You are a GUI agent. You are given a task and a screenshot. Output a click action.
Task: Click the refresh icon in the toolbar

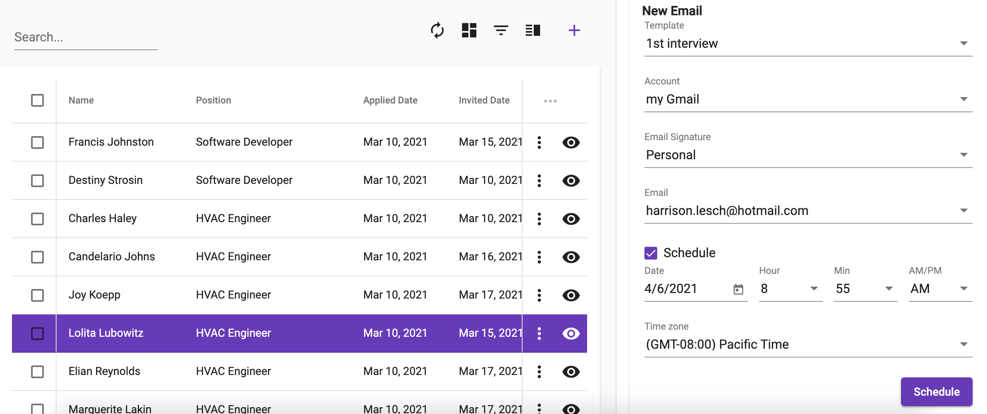[437, 30]
